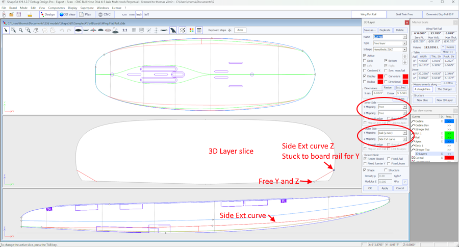Click the Duplicate button
Screen dimensions: 459x247
coord(385,30)
